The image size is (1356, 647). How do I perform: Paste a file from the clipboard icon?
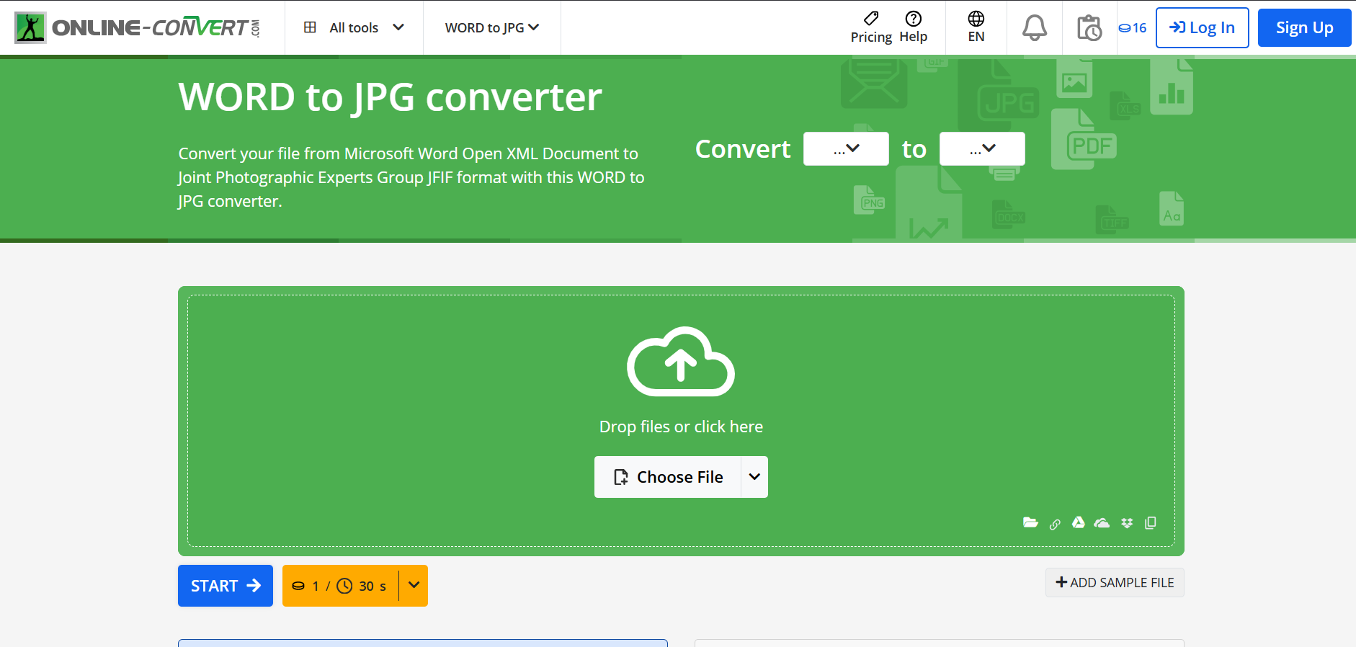1151,522
